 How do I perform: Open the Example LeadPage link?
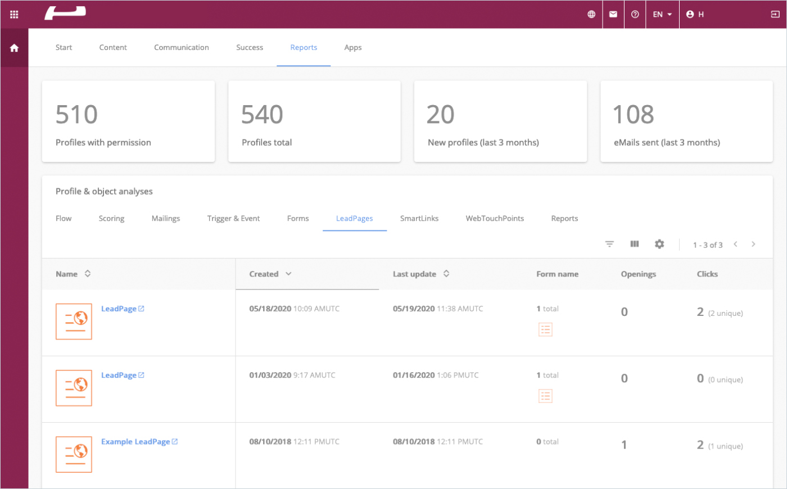click(x=135, y=442)
